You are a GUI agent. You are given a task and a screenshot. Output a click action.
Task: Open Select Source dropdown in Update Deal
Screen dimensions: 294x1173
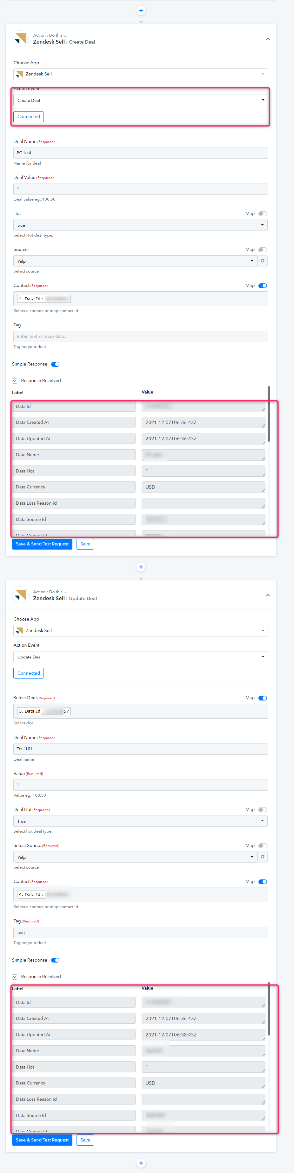(136, 857)
